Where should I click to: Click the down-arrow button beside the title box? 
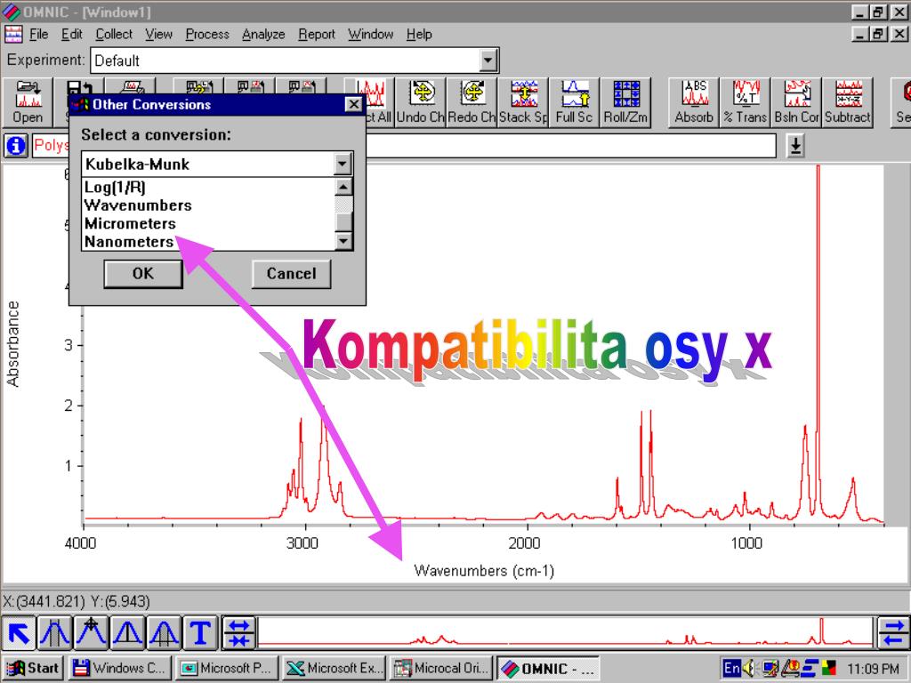tap(795, 145)
